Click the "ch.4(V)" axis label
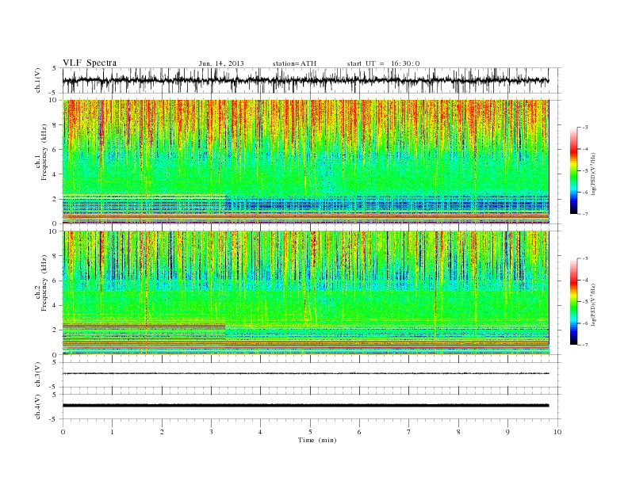 coord(38,407)
